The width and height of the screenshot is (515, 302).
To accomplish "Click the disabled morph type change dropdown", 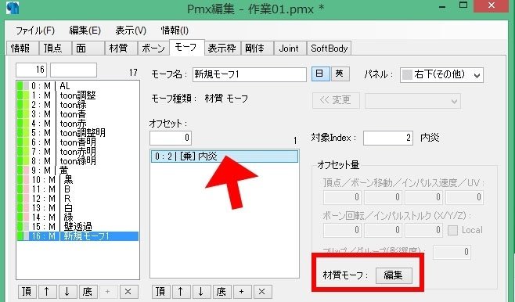I will coord(412,101).
